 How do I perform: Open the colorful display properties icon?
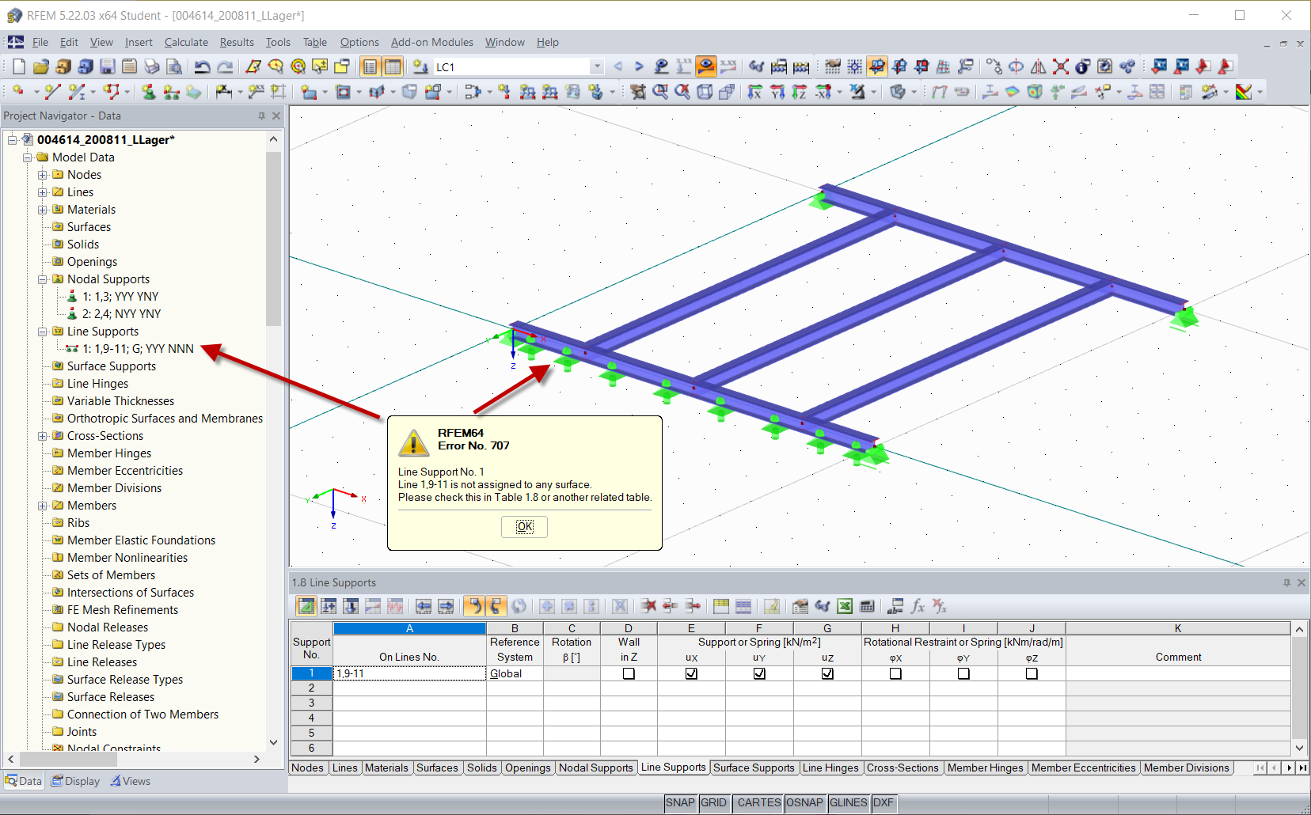(1244, 92)
